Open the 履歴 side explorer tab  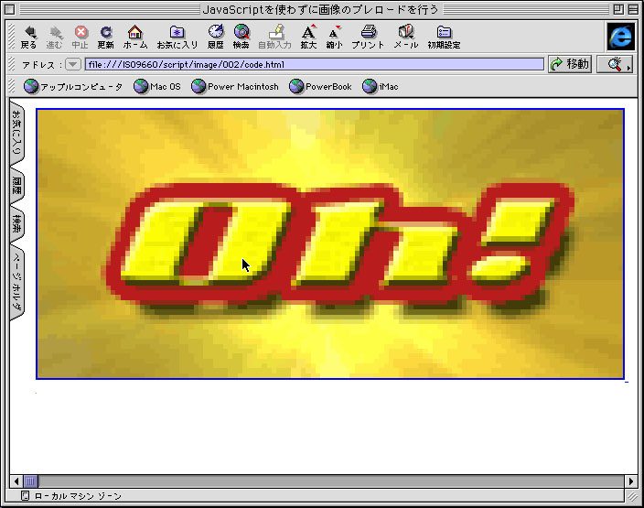coord(16,188)
